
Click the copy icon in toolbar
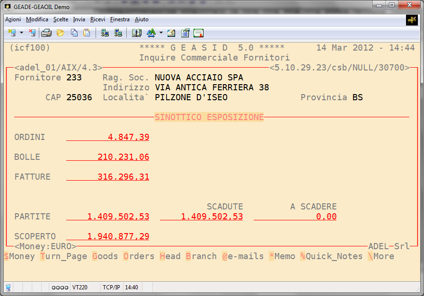pyautogui.click(x=74, y=33)
